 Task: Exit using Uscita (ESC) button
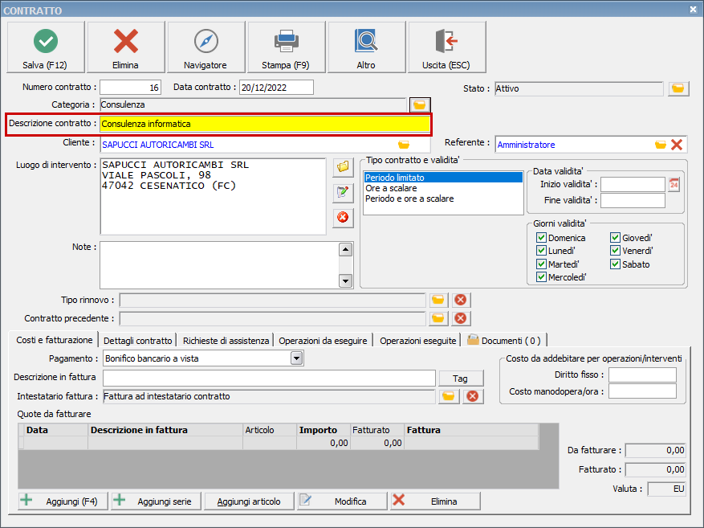pyautogui.click(x=447, y=47)
